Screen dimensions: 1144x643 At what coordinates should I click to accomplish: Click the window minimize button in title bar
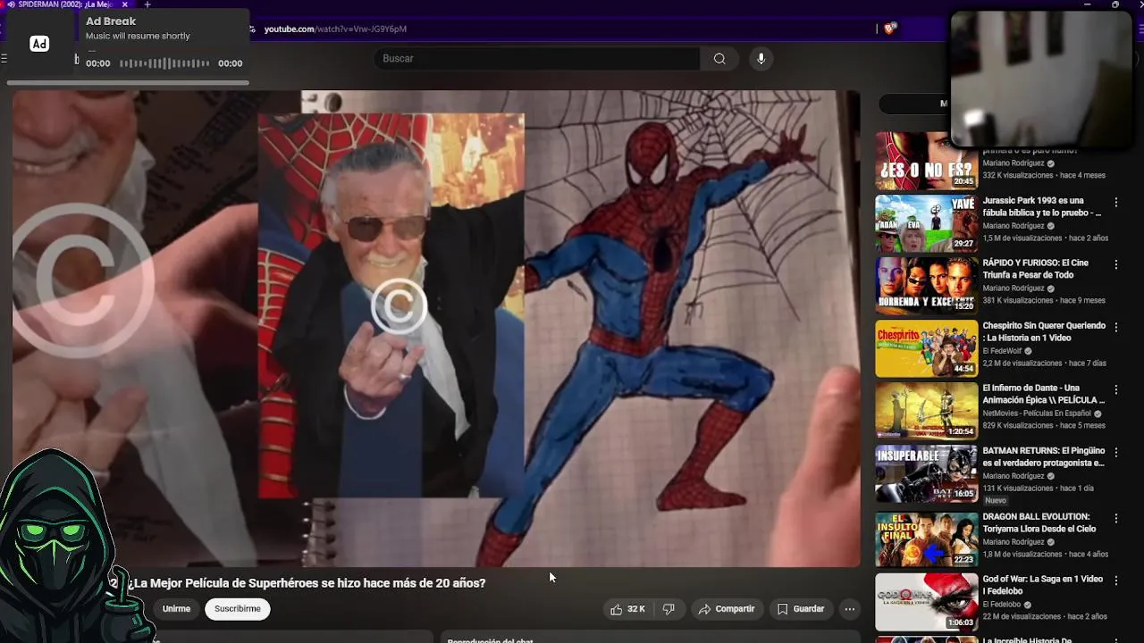click(1087, 4)
